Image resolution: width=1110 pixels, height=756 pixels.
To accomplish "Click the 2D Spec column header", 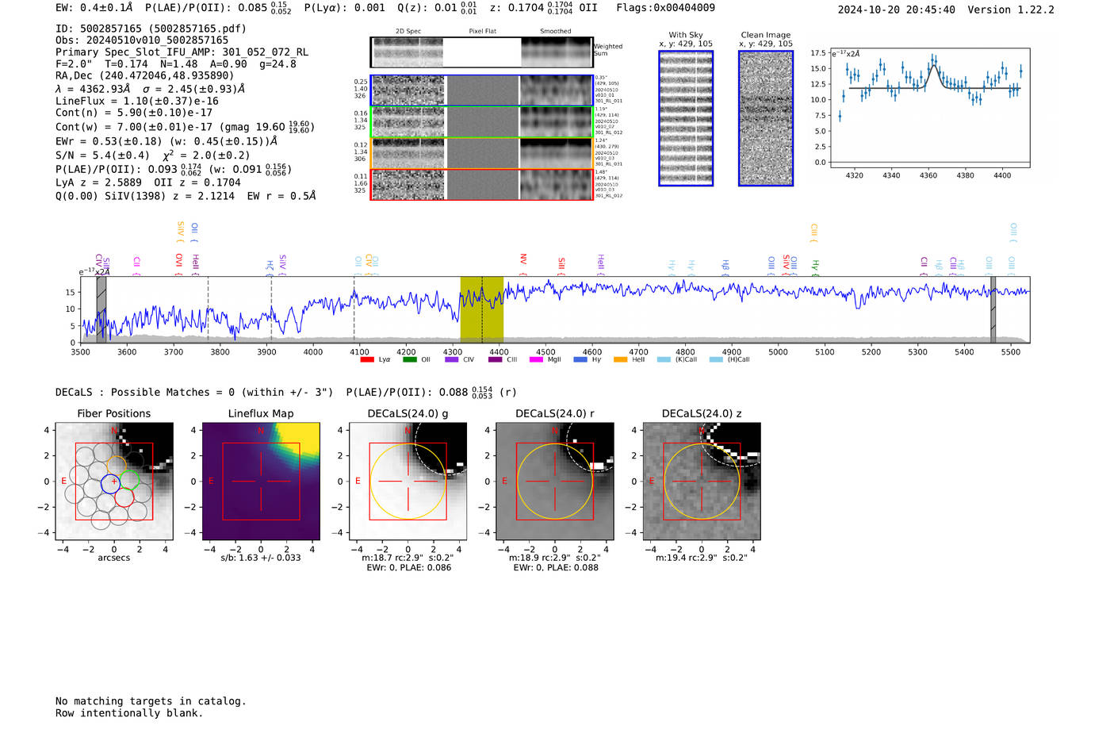I will tap(408, 32).
